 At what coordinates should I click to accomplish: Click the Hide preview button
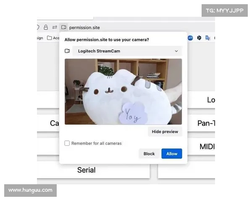tap(165, 131)
